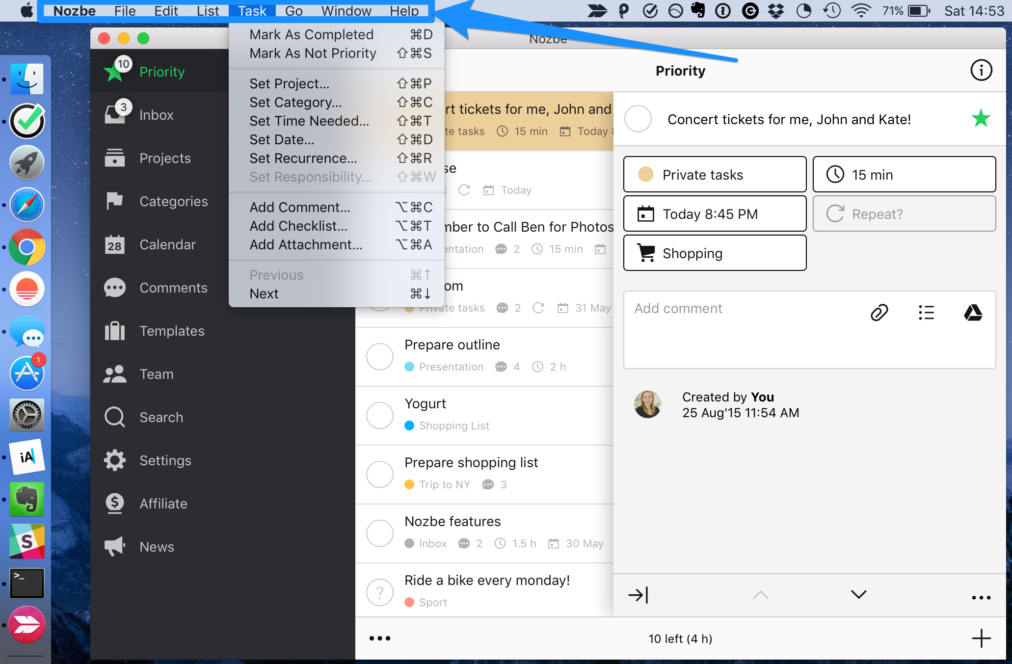1012x664 pixels.
Task: Open the Inbox tray icon
Action: (x=115, y=114)
